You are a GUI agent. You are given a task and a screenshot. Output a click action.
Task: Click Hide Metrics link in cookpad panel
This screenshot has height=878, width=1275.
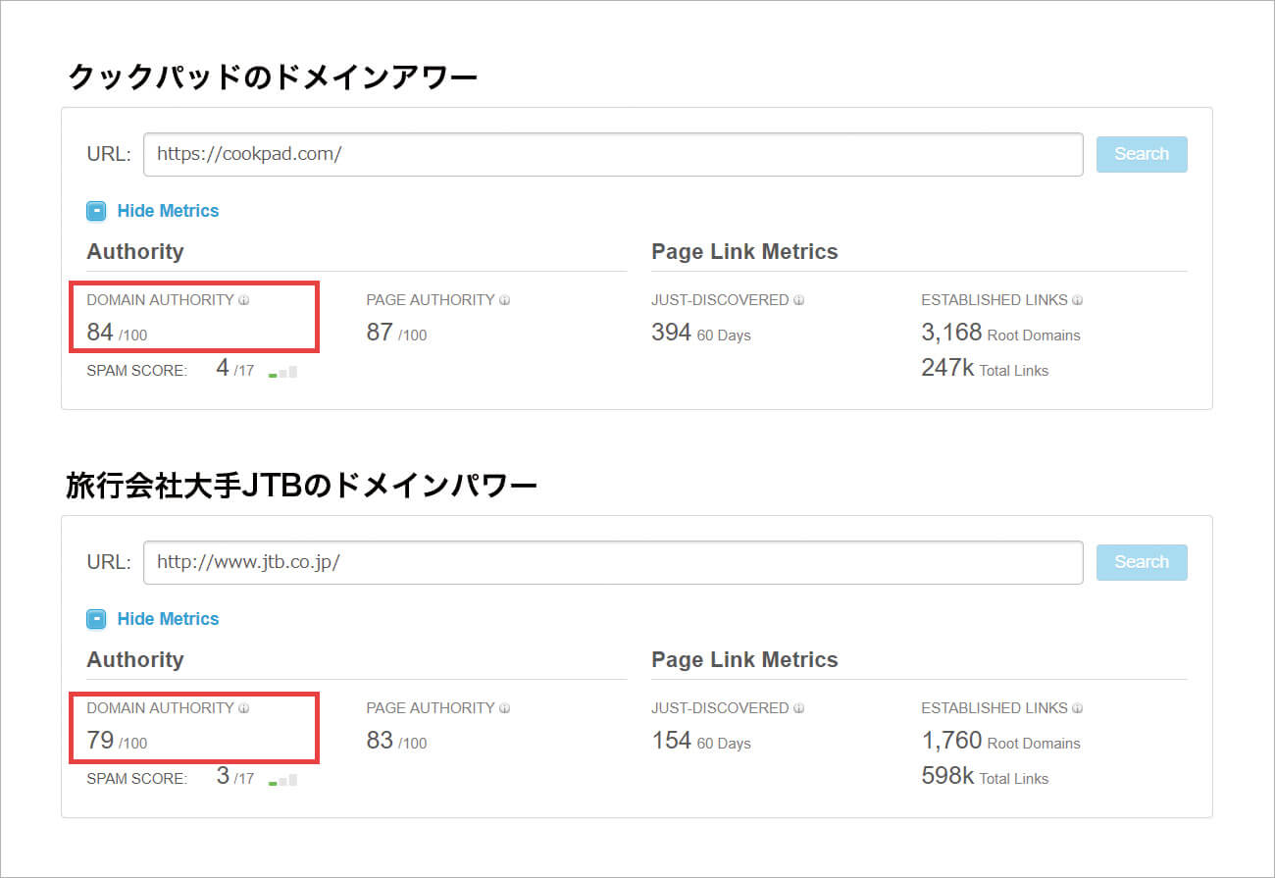click(x=168, y=211)
